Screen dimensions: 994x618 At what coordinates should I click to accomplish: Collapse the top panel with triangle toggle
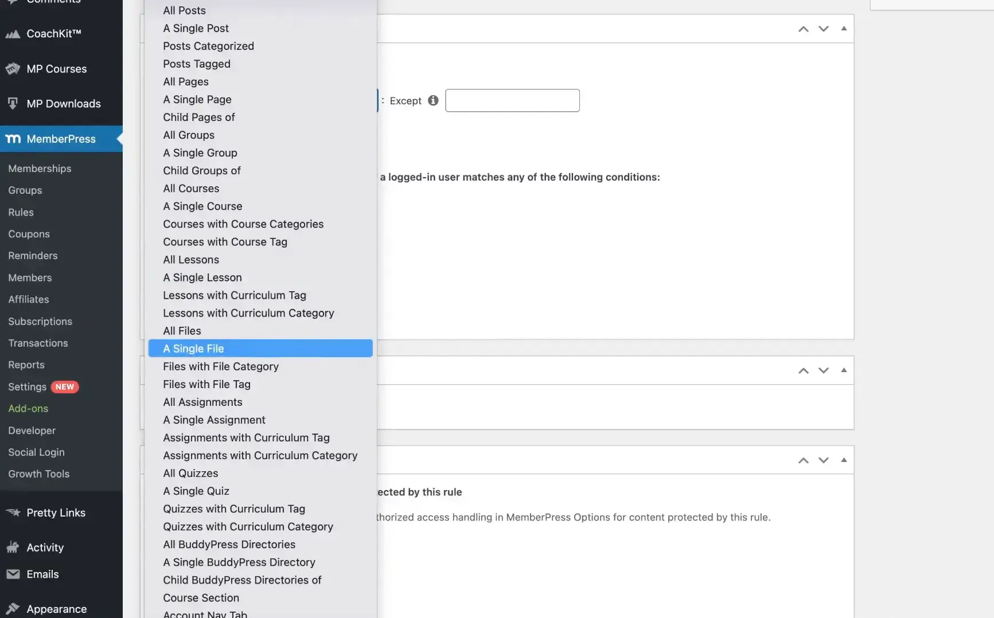coord(843,28)
